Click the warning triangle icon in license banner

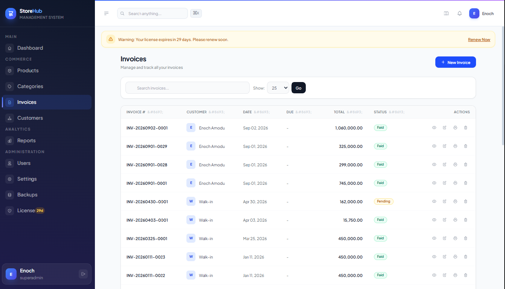(111, 39)
